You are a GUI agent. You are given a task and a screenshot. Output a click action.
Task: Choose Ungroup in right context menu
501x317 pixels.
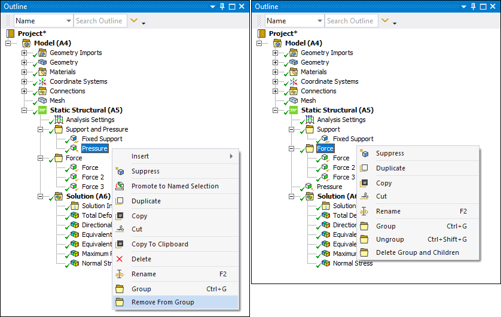(x=418, y=239)
